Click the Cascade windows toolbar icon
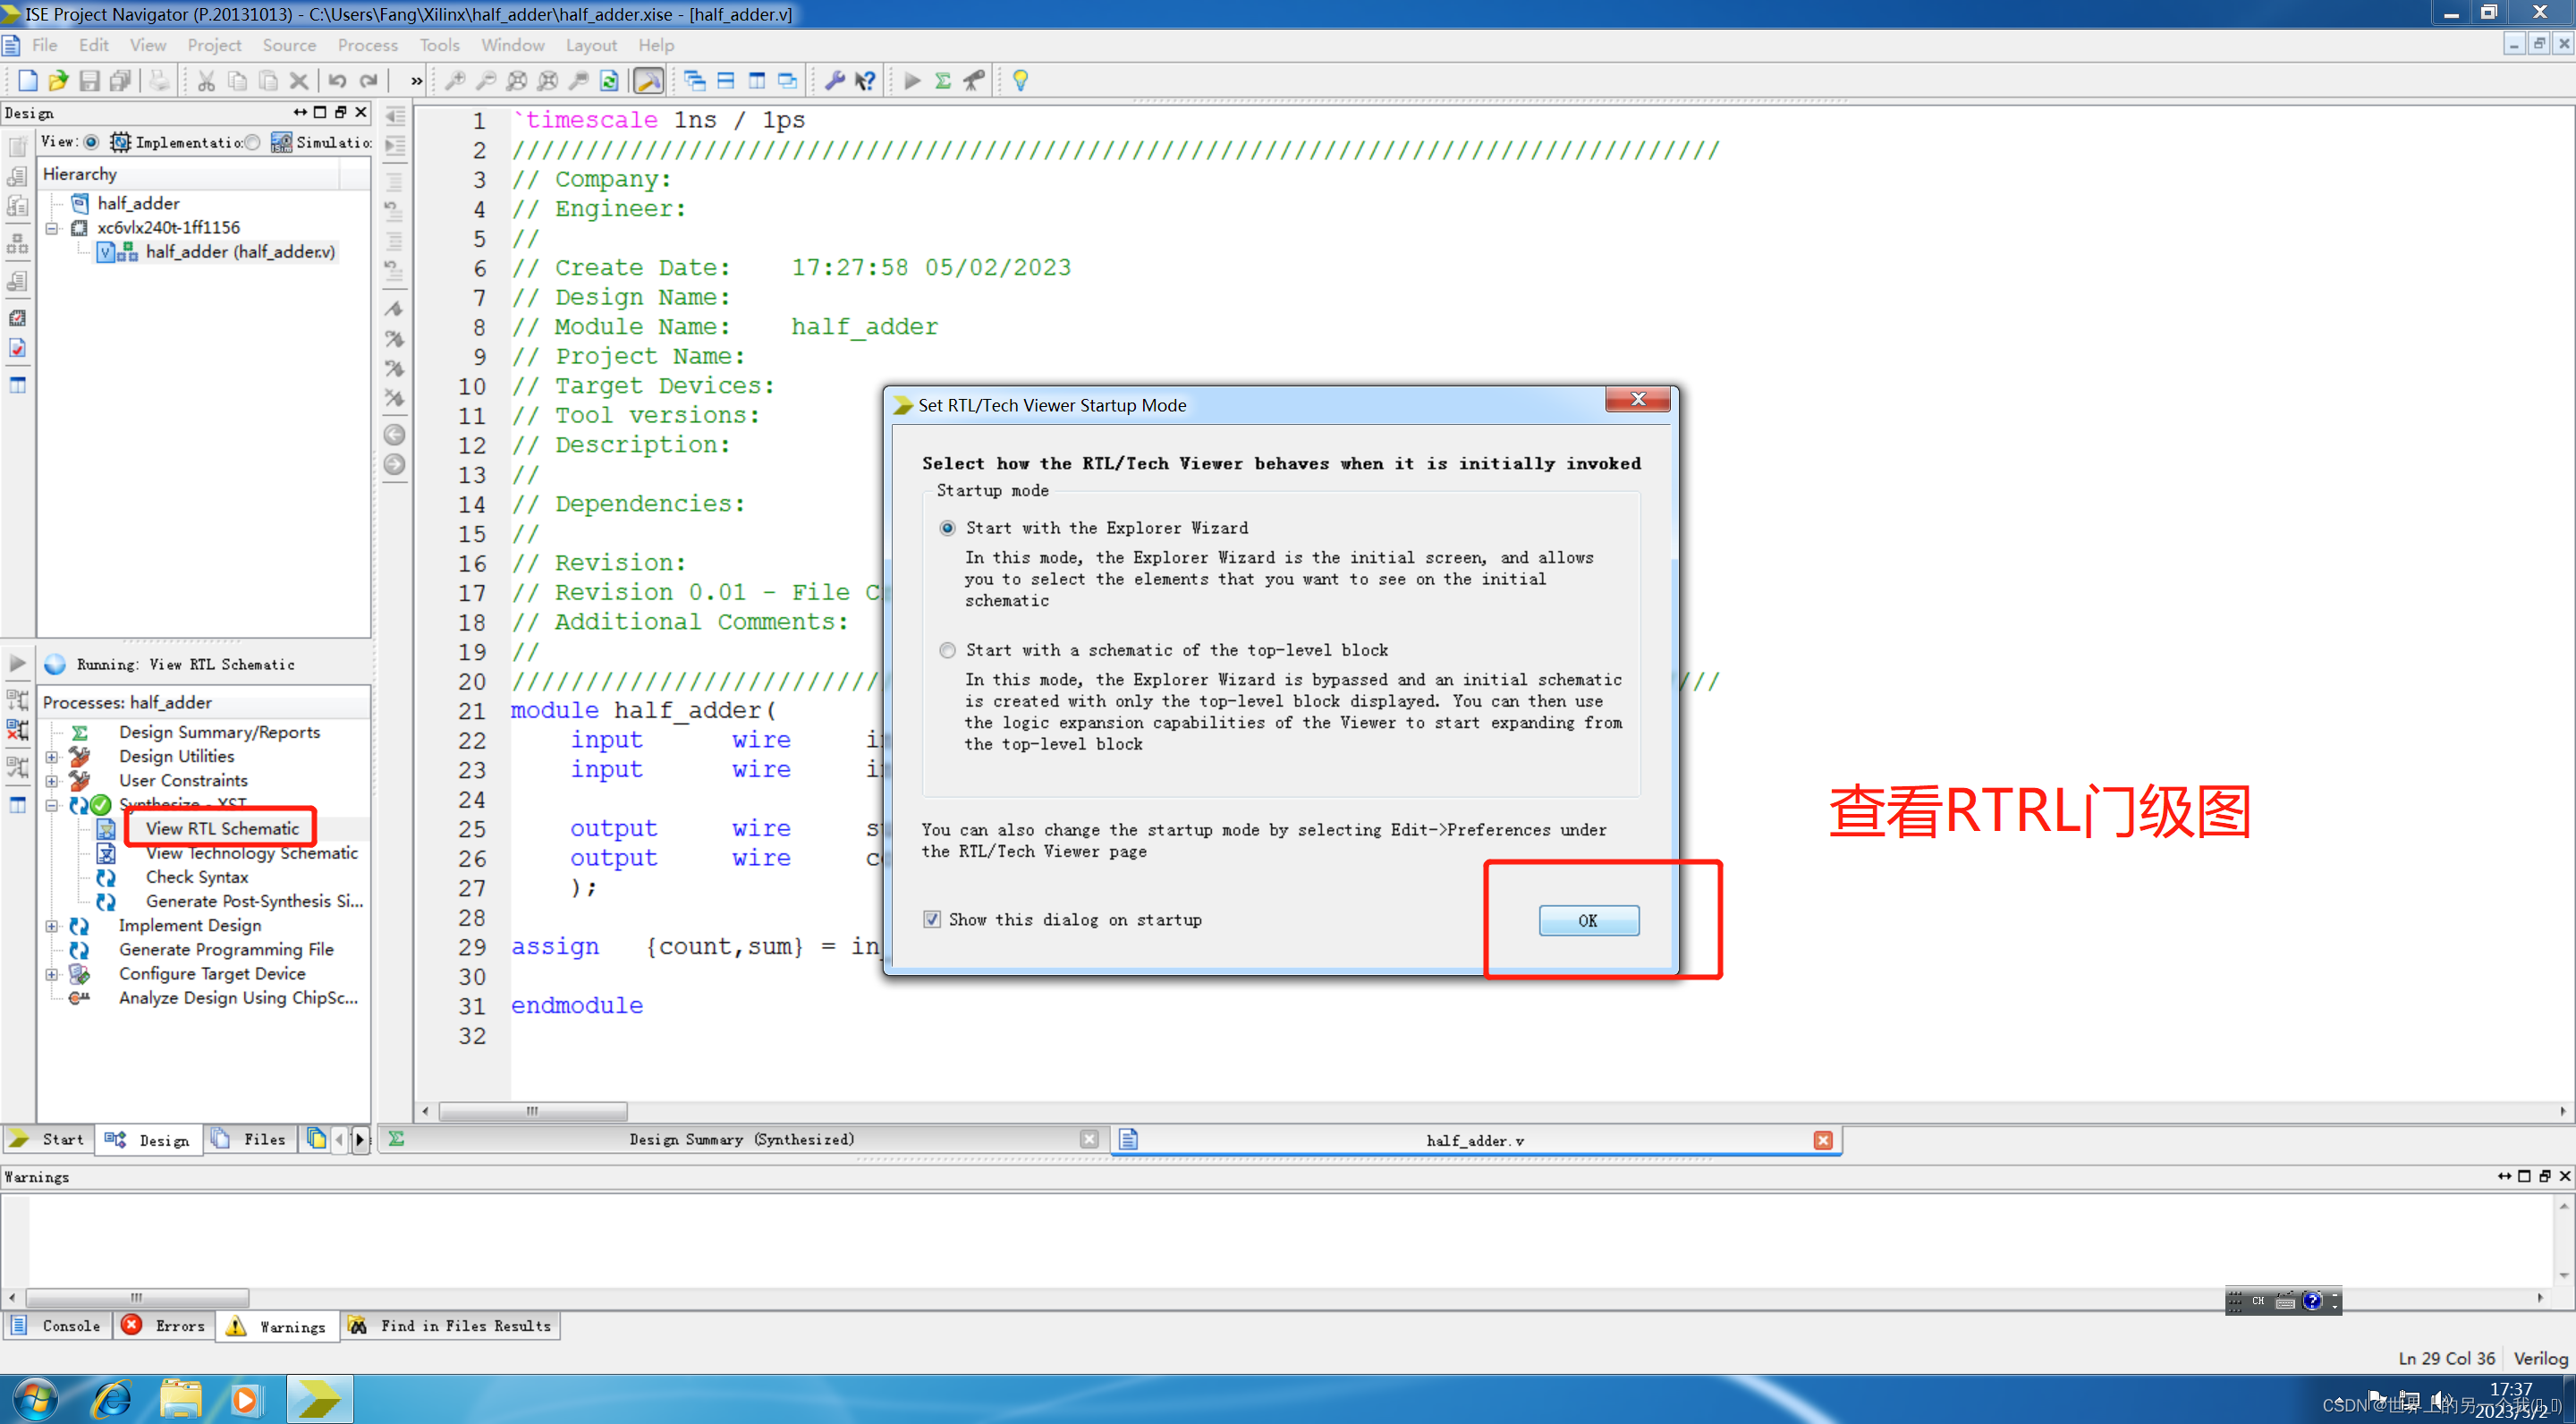Screen dimensions: 2576x1424 click(x=694, y=81)
